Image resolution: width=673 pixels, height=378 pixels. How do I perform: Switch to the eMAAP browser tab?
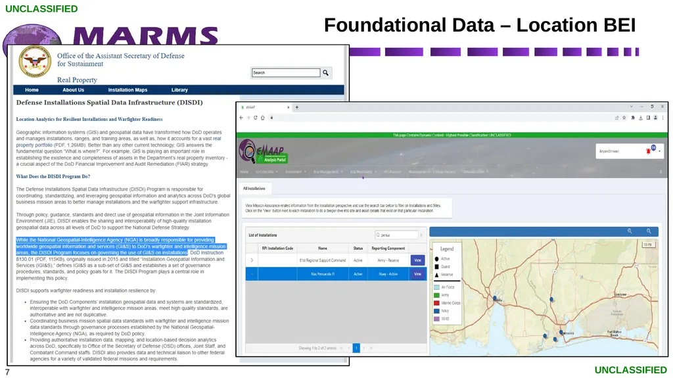click(265, 107)
